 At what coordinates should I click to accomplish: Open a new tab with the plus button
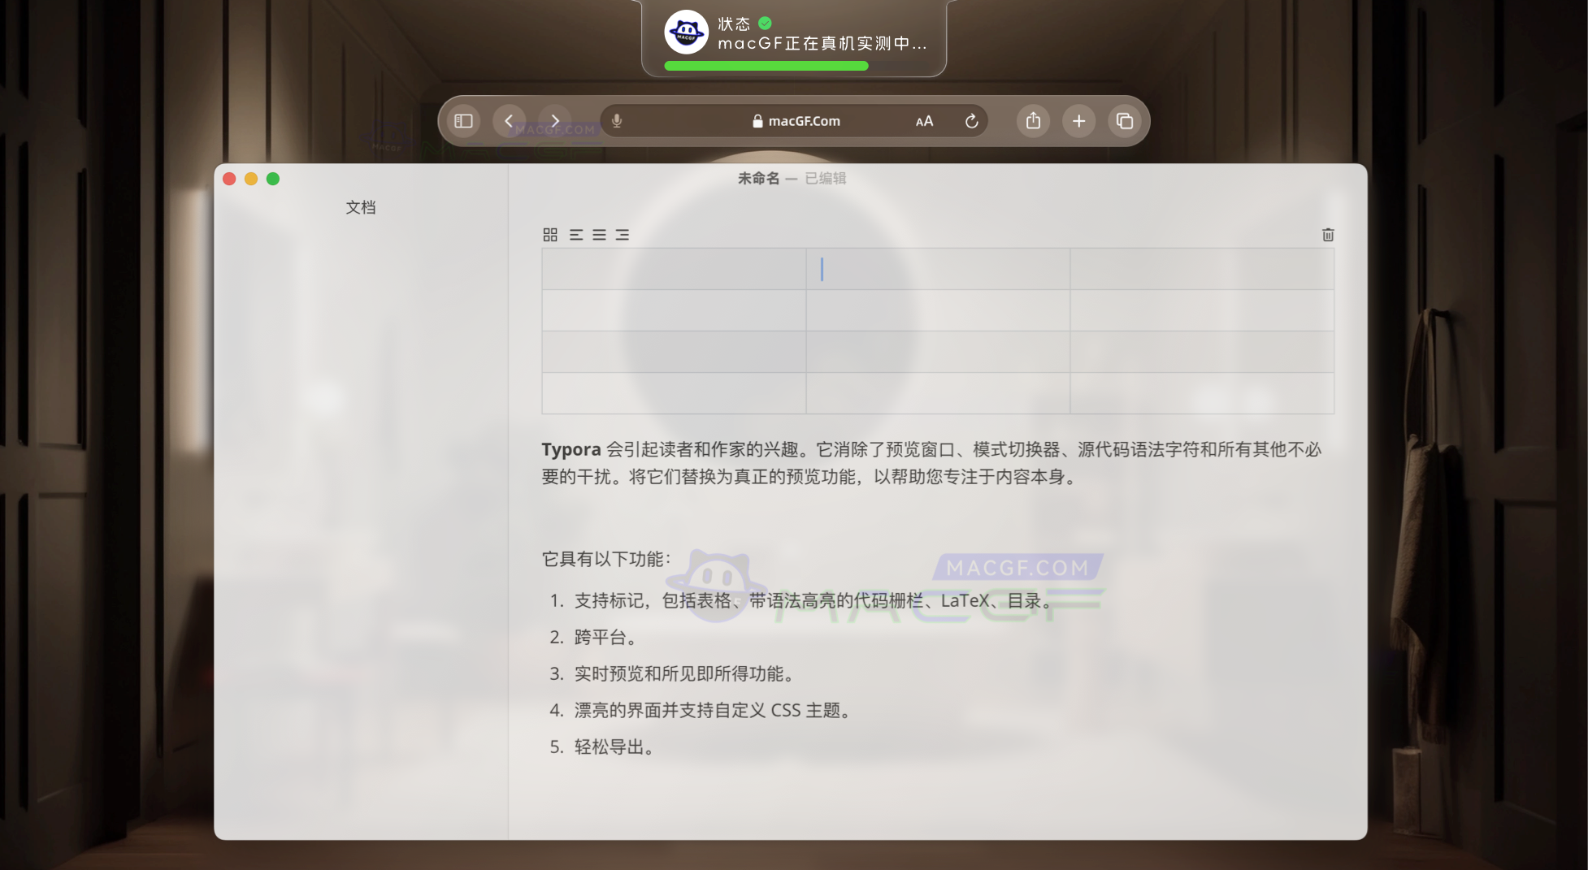pyautogui.click(x=1078, y=120)
